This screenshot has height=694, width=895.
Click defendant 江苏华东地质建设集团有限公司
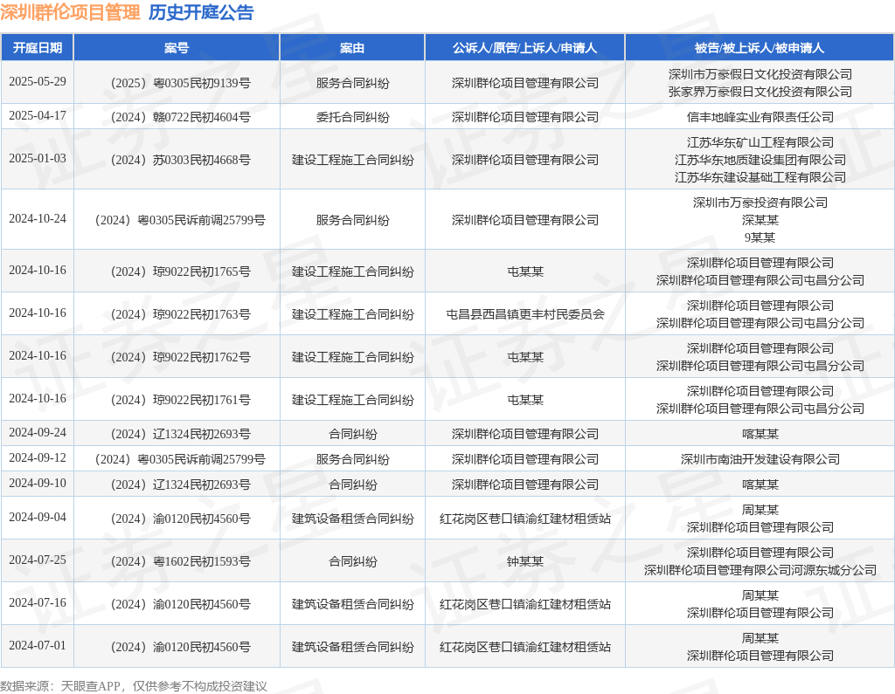point(760,161)
